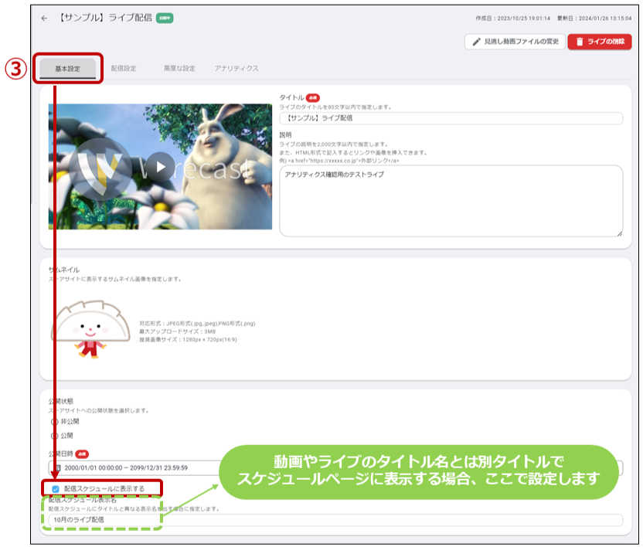
Task: Go to the 高度な設定 tab
Action: coord(179,69)
